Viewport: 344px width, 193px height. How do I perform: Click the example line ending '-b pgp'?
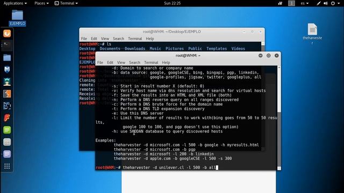pyautogui.click(x=154, y=150)
